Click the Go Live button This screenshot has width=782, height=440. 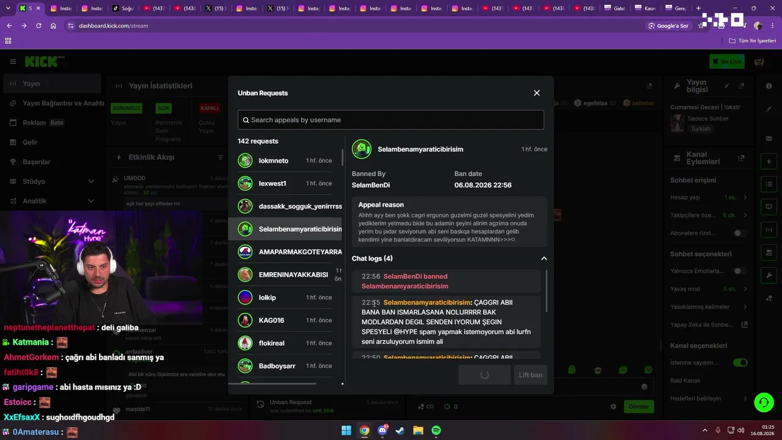(x=726, y=61)
